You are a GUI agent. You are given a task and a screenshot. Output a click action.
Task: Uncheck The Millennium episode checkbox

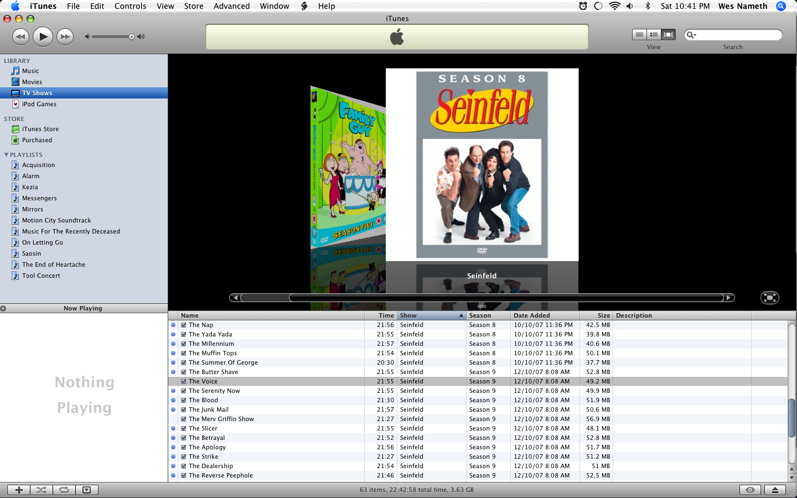(183, 344)
